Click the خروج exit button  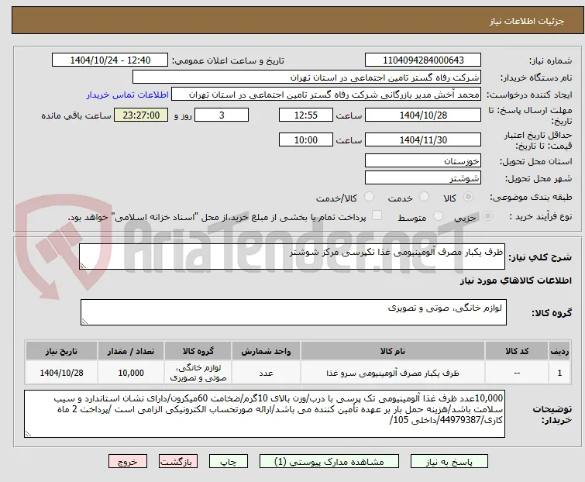(x=128, y=462)
